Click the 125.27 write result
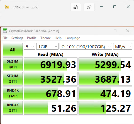 pos(105,108)
